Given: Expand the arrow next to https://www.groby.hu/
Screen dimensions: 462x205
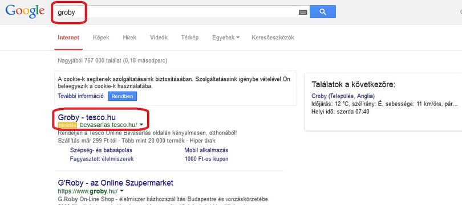Looking at the screenshot, I should pos(122,191).
